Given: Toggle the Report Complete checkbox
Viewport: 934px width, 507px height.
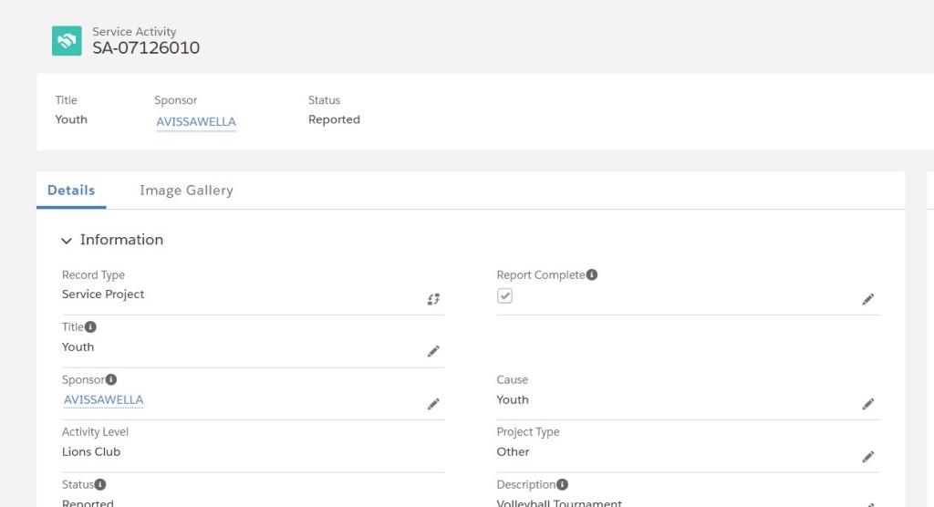Looking at the screenshot, I should coord(504,295).
